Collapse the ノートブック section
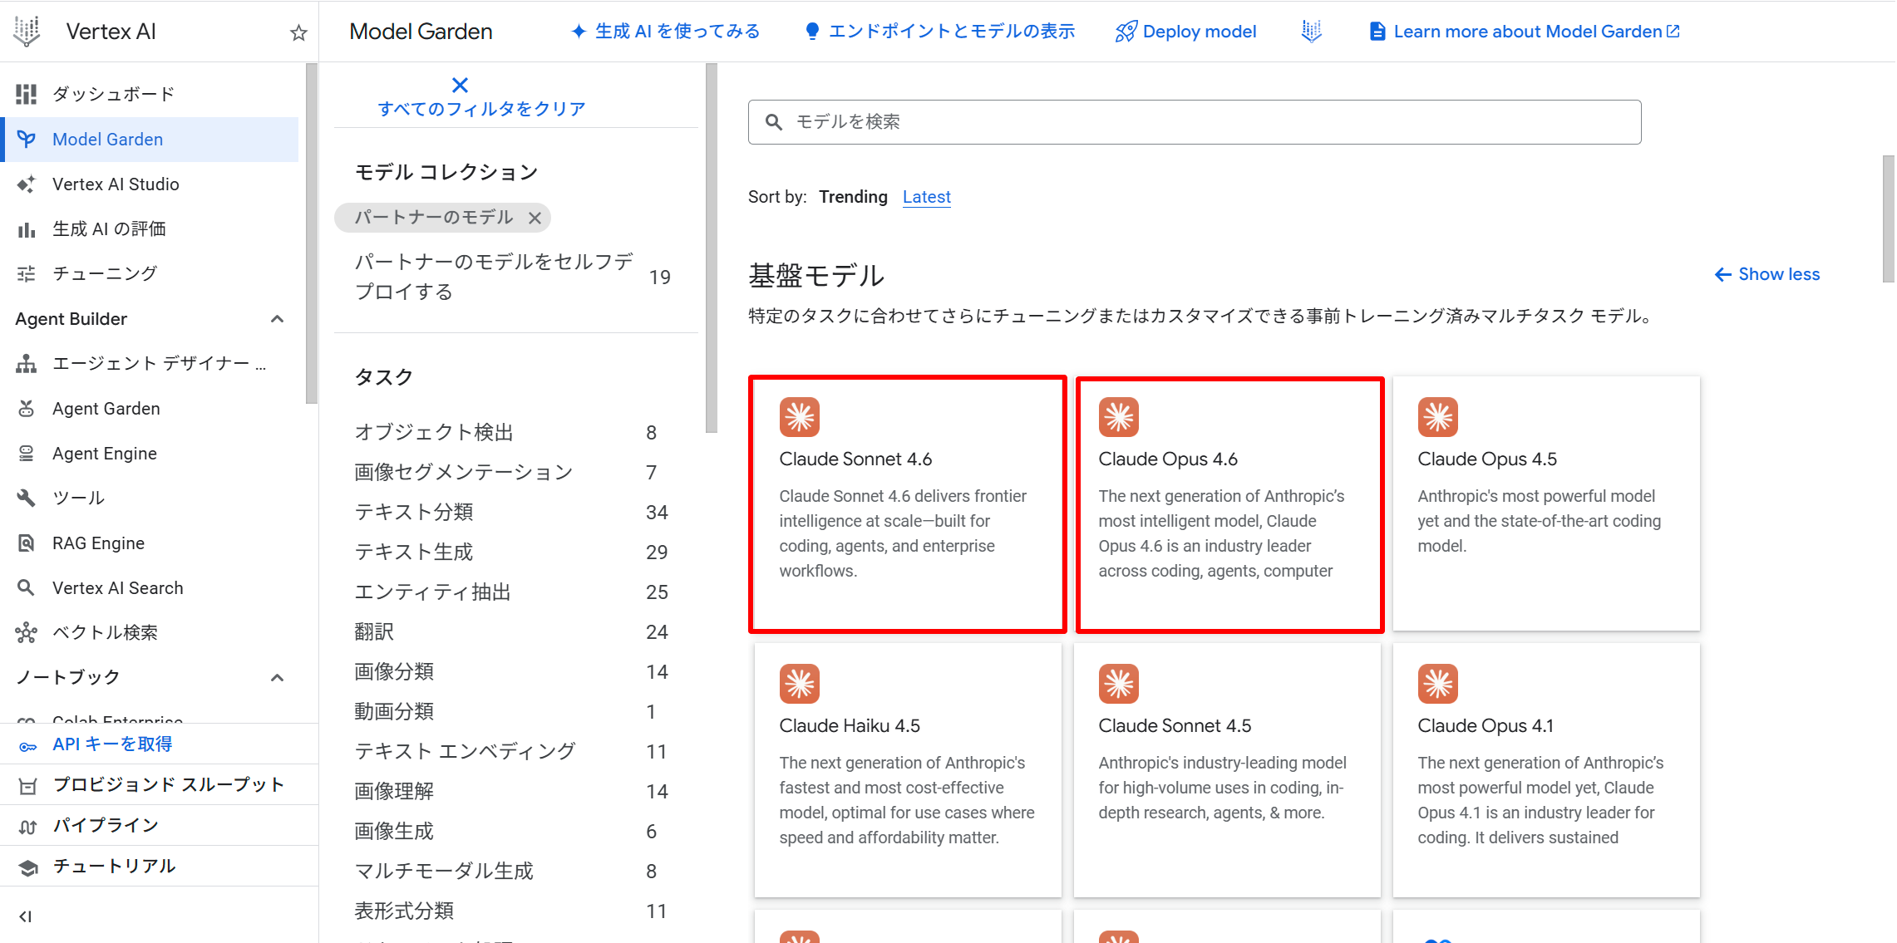The width and height of the screenshot is (1897, 943). pos(278,677)
